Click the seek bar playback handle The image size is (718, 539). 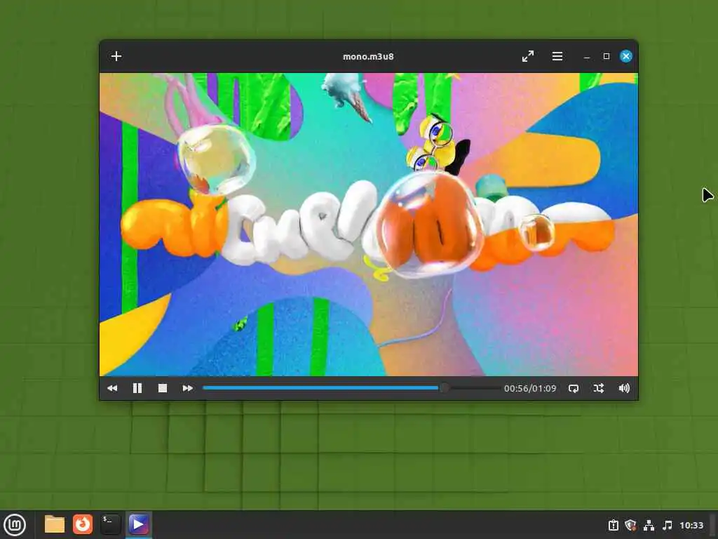(x=444, y=388)
